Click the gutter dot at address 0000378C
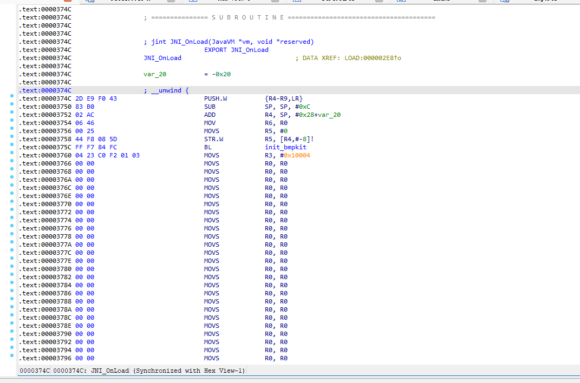580x383 pixels. point(12,315)
